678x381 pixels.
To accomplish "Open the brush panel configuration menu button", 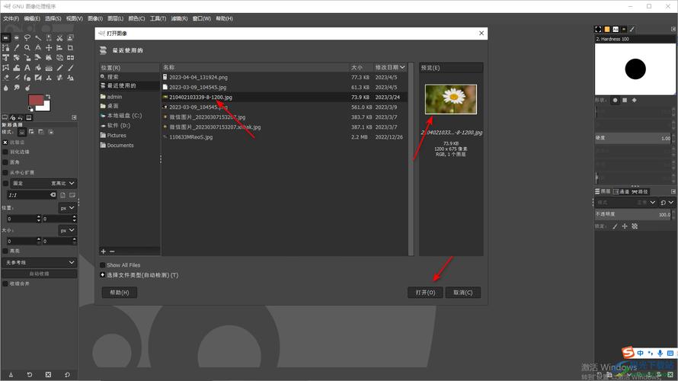I will tap(673, 29).
